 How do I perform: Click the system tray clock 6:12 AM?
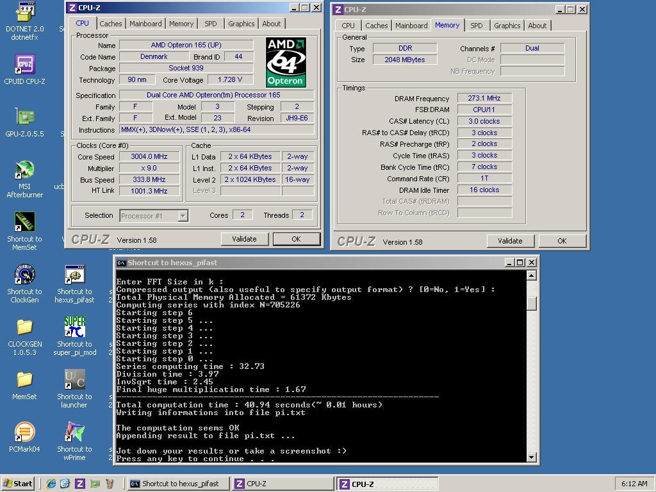tap(634, 484)
